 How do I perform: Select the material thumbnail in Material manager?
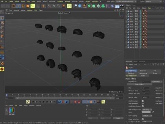(12, 111)
